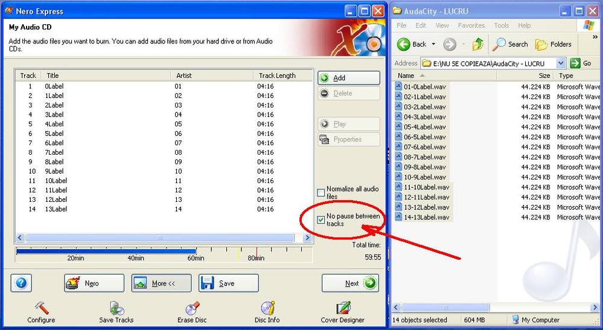Select file 01-0Label.wav
This screenshot has height=330, width=603.
pyautogui.click(x=424, y=86)
